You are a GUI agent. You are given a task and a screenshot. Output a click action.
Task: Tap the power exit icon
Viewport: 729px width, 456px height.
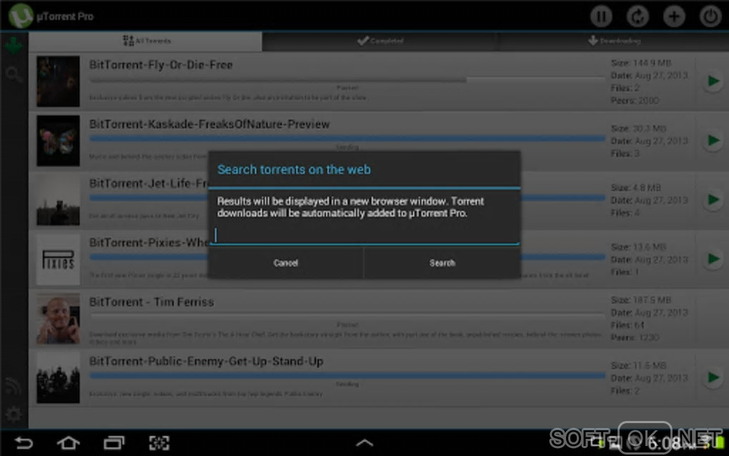(x=710, y=16)
